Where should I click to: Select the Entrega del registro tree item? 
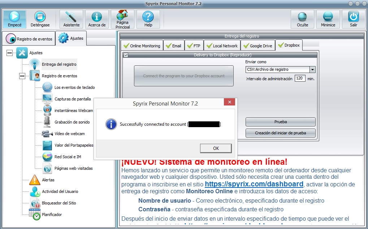[59, 64]
